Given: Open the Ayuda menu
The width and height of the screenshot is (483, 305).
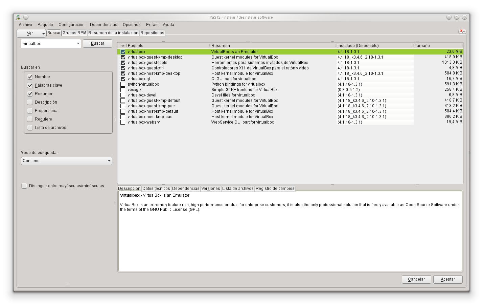Looking at the screenshot, I should (x=168, y=25).
